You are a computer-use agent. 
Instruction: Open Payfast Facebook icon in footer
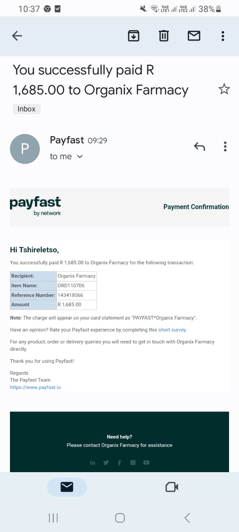pos(119,463)
